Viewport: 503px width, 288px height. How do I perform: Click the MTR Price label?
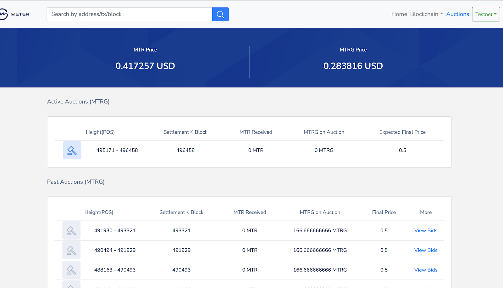click(x=145, y=50)
